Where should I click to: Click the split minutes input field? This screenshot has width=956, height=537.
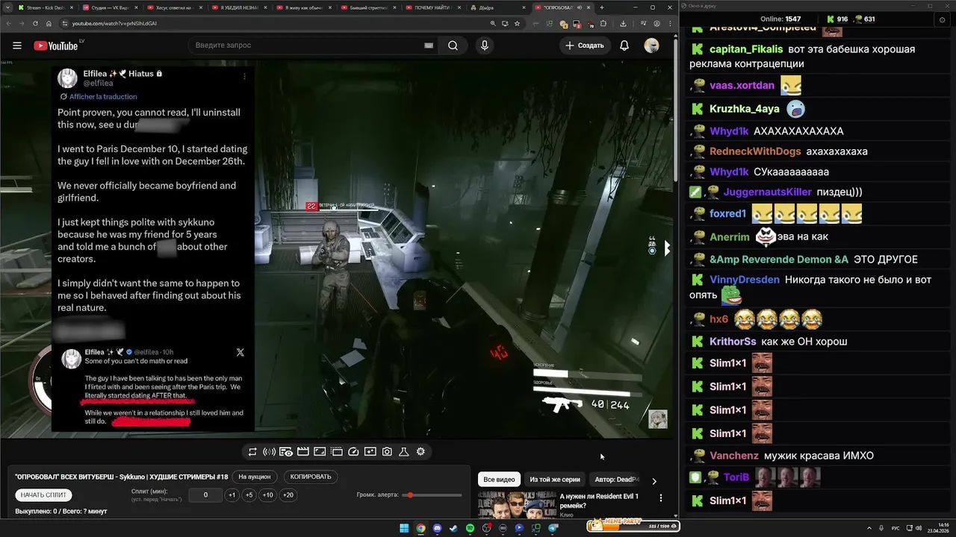click(205, 495)
